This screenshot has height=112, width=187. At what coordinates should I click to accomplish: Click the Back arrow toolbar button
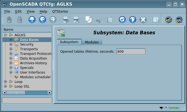tap(42, 20)
